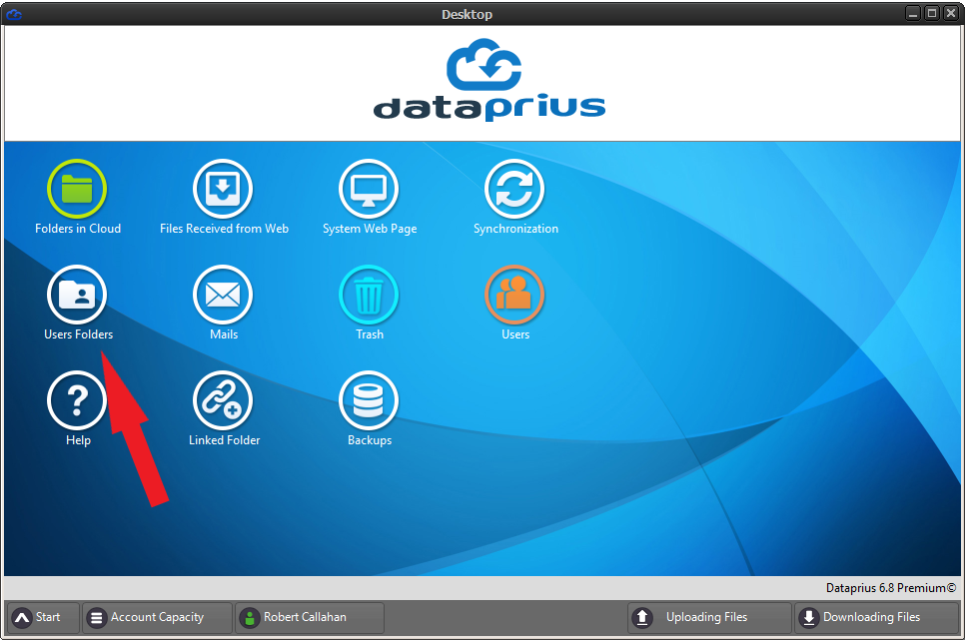Open the Help question mark icon

point(77,400)
